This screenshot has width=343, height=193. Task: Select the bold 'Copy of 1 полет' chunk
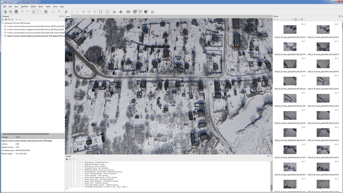(35, 36)
